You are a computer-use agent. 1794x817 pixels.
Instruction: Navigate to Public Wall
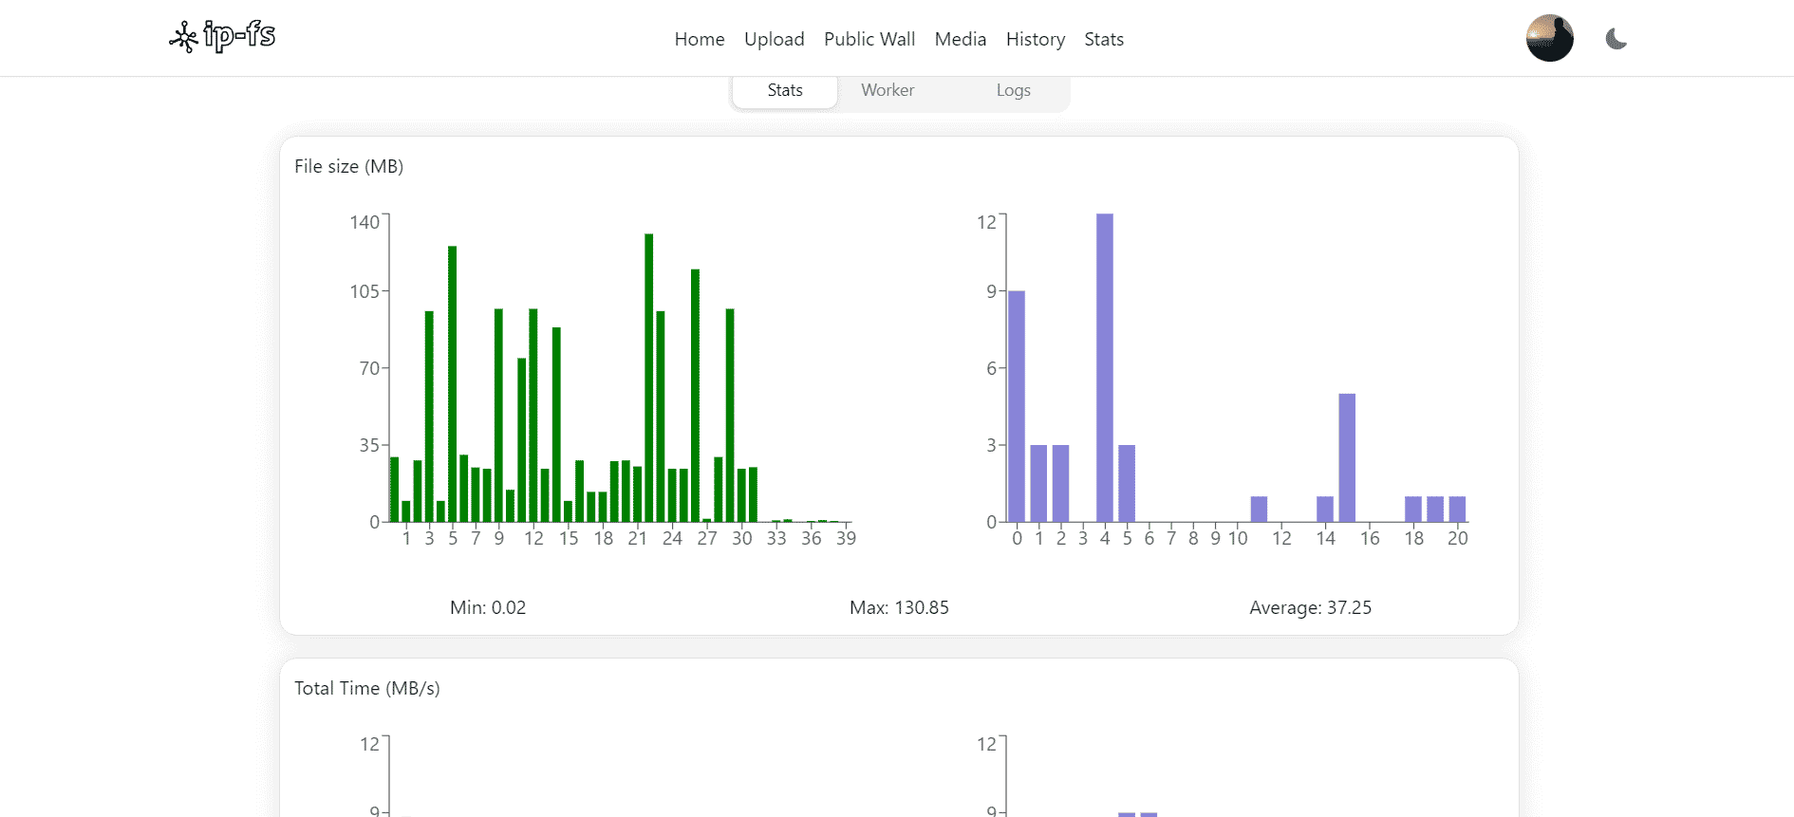coord(869,39)
